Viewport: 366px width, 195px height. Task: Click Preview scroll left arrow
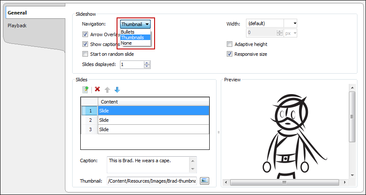tap(226, 182)
